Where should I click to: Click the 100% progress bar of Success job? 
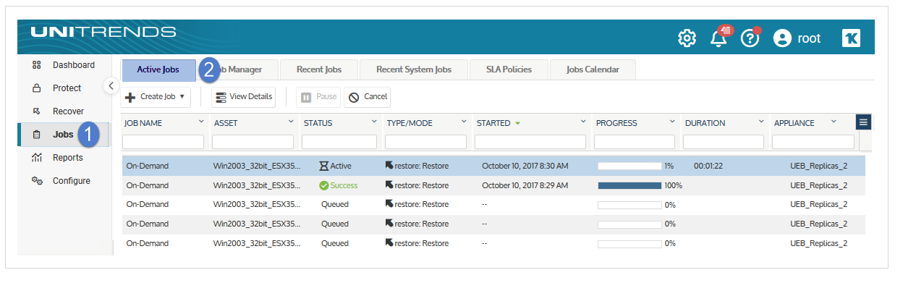click(629, 185)
